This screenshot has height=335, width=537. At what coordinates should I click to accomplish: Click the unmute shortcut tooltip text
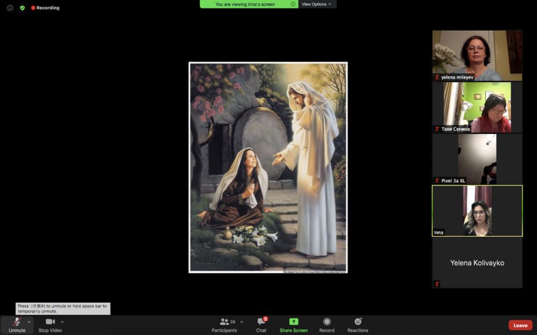coord(63,309)
